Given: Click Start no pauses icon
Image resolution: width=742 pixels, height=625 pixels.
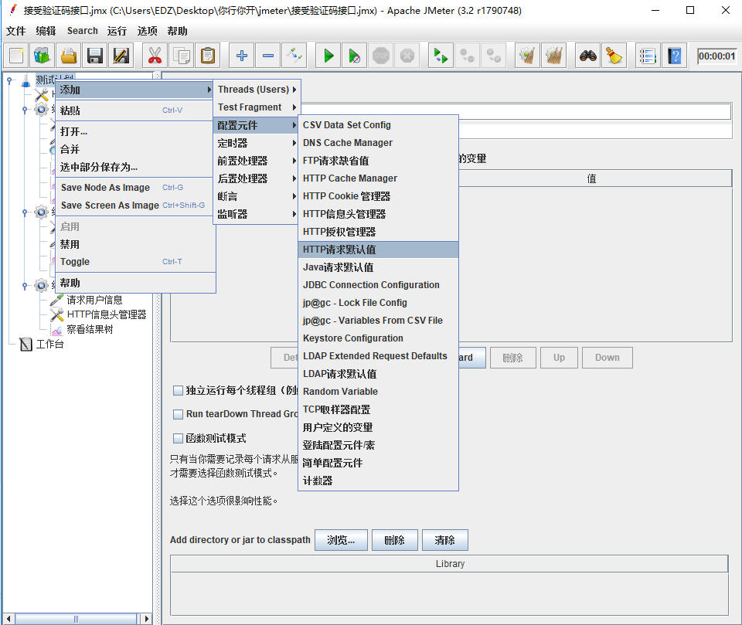Looking at the screenshot, I should 355,56.
